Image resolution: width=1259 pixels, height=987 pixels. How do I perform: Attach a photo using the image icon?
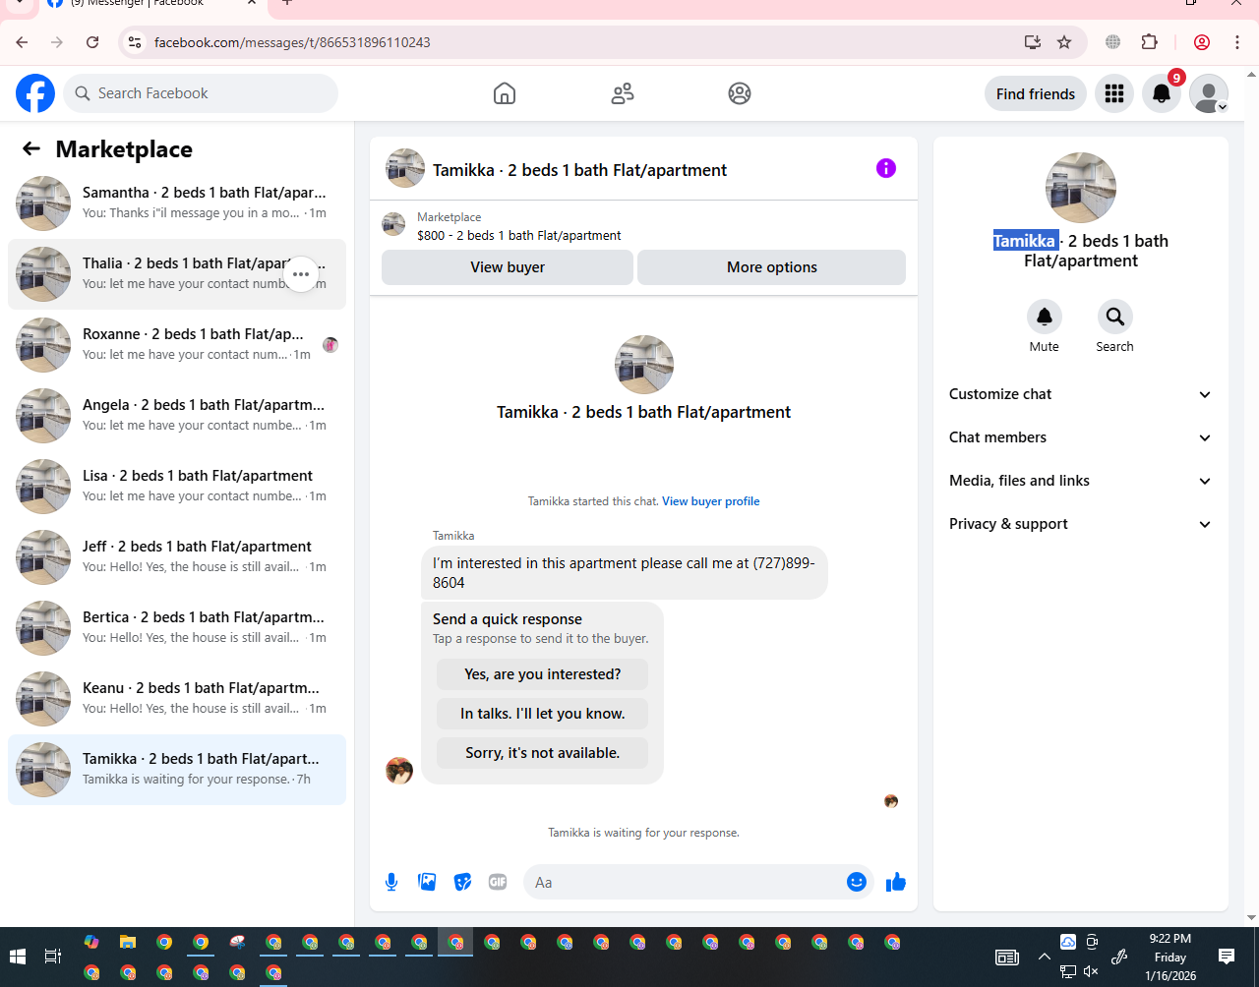[427, 882]
